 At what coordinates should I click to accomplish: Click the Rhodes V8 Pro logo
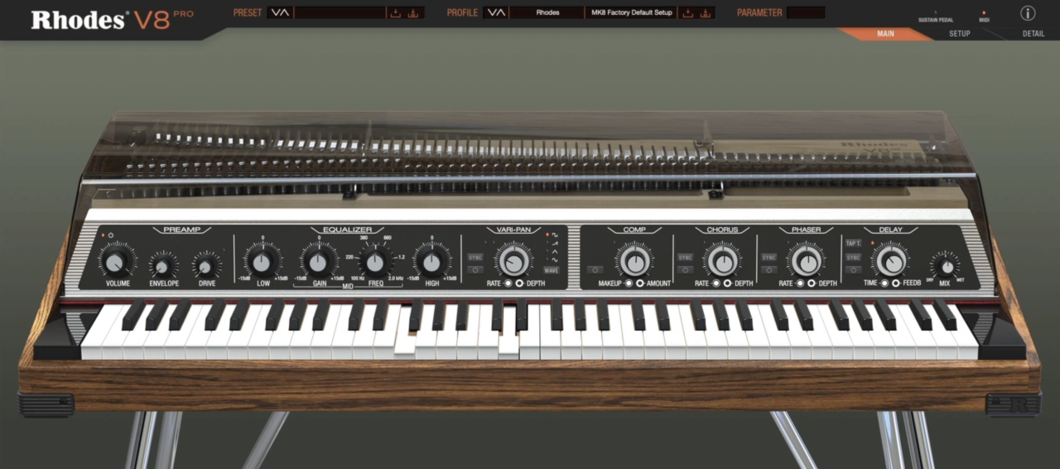[112, 19]
